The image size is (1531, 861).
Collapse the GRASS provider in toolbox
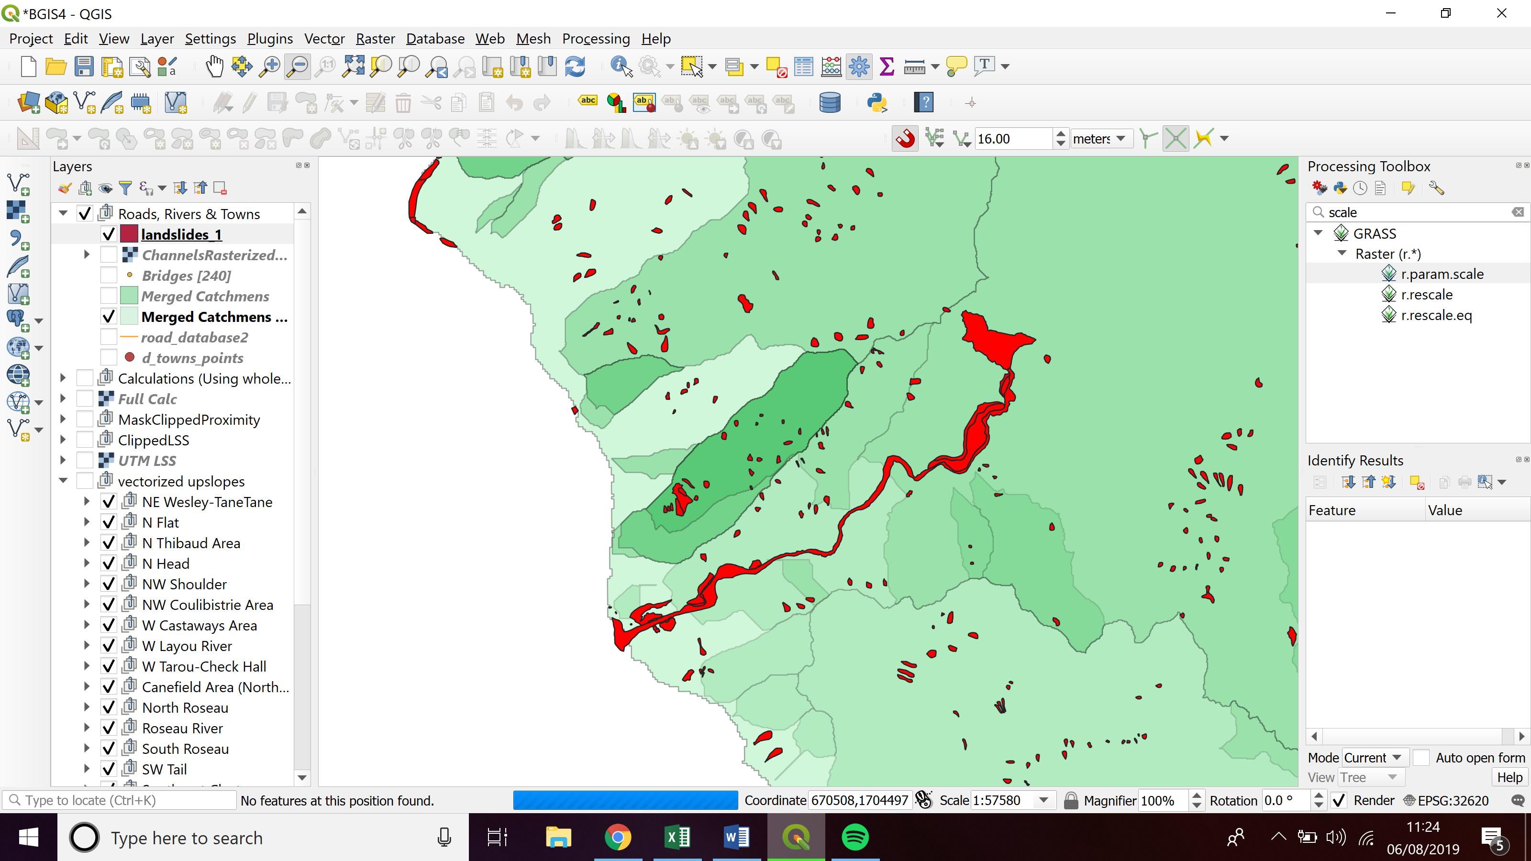pos(1318,233)
